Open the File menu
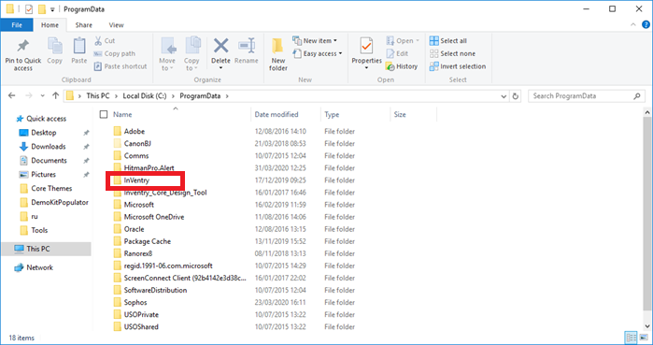Screen dimensions: 653x345 pyautogui.click(x=17, y=25)
